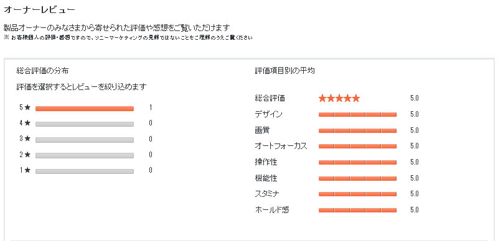The image size is (498, 241).
Task: Click the 4★ rating label
Action: click(x=25, y=123)
